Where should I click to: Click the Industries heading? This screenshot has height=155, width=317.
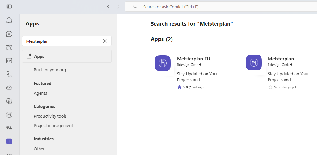tap(44, 139)
